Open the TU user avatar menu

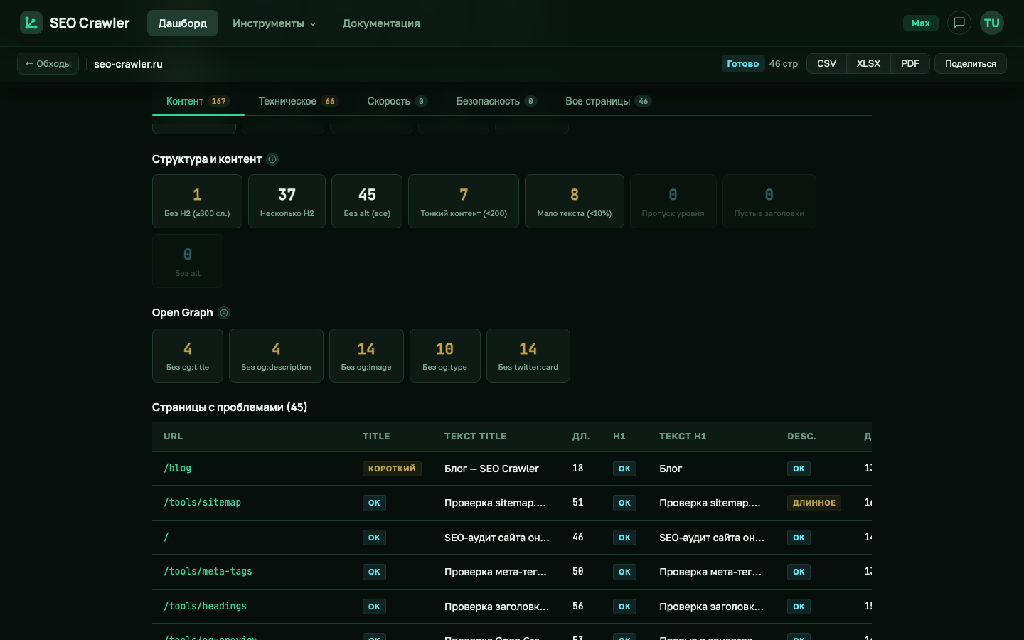pyautogui.click(x=992, y=23)
